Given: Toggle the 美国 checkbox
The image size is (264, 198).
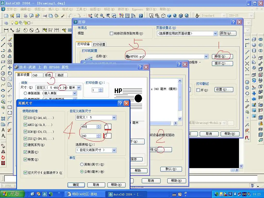Looking at the screenshot, I should click(x=26, y=152).
